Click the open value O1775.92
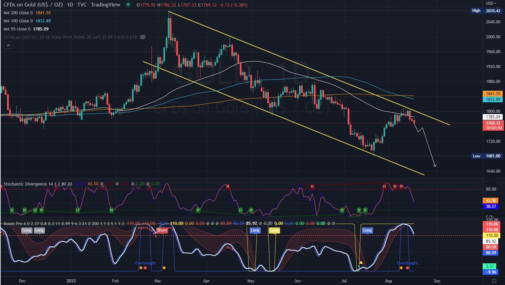 [146, 5]
